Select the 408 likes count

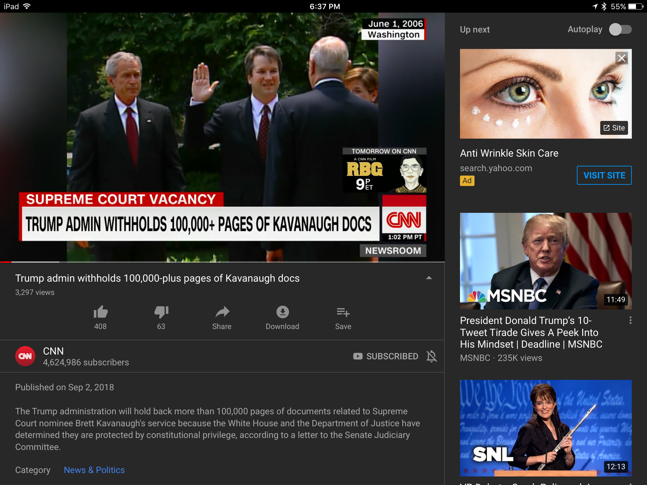[100, 326]
